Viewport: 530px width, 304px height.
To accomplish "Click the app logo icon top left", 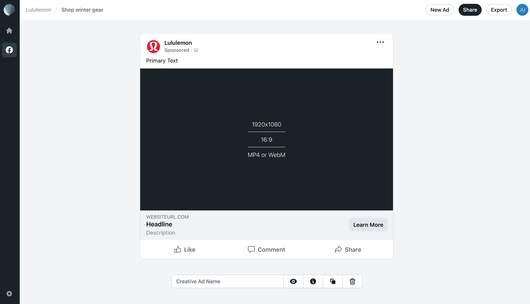I will (10, 10).
